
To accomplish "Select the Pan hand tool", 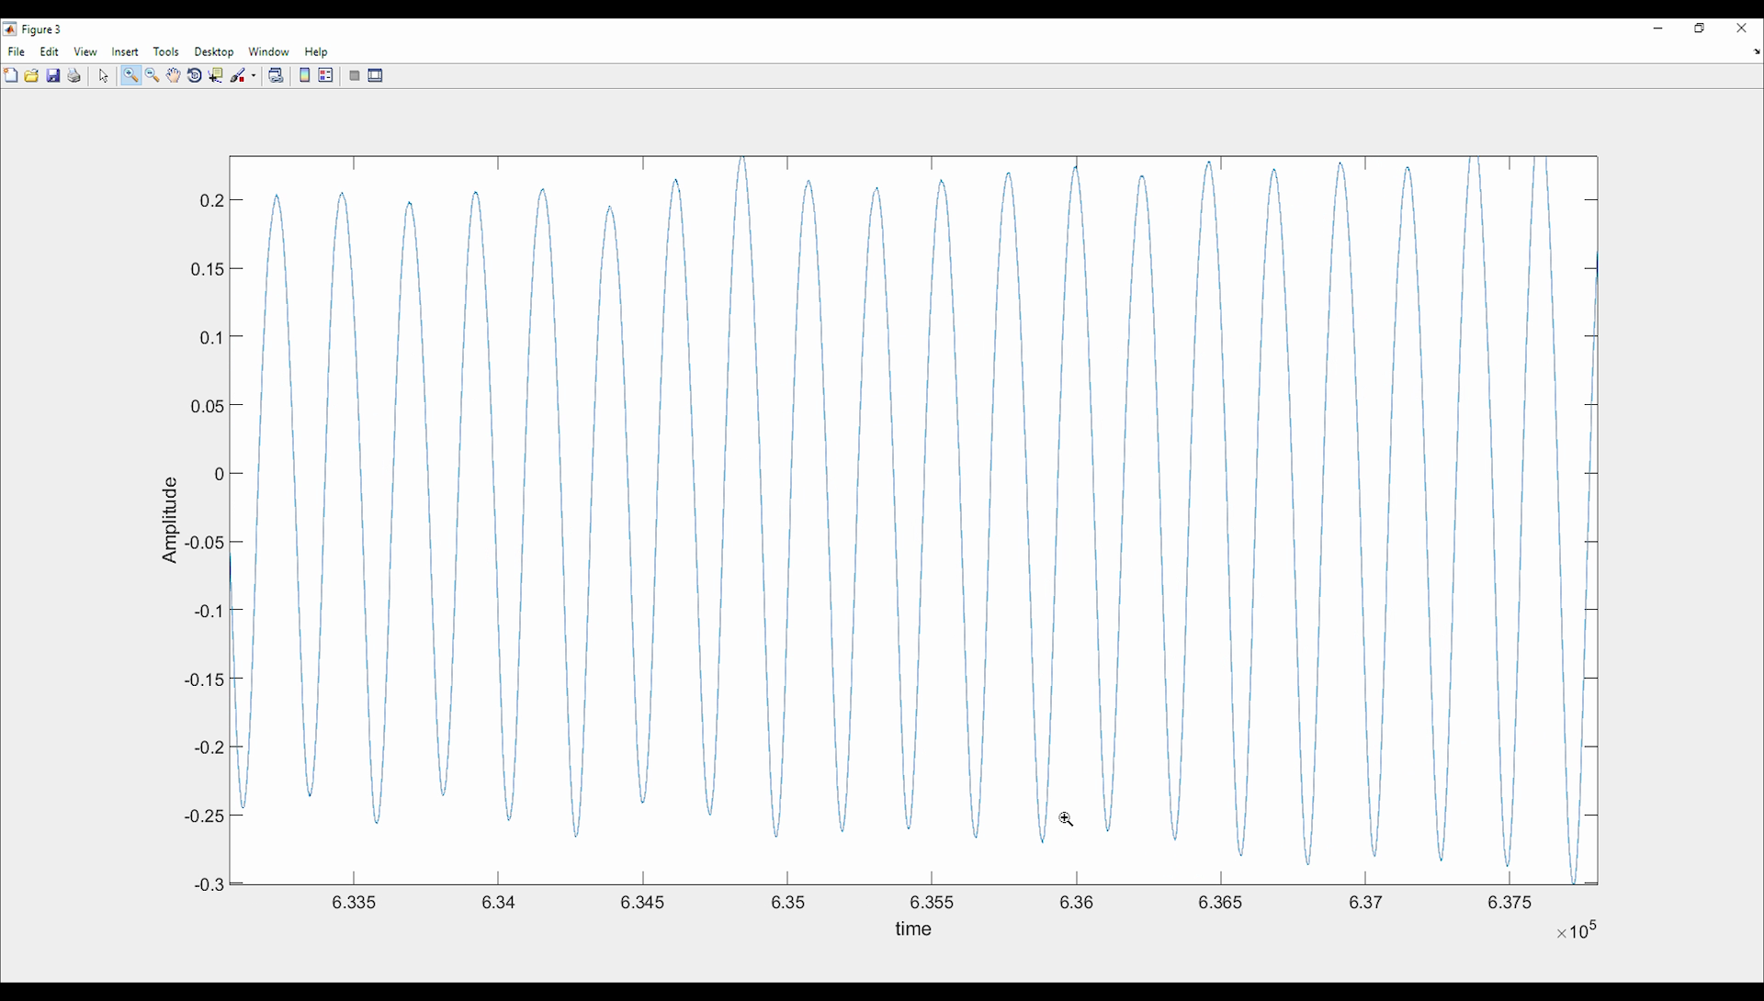I will (174, 76).
